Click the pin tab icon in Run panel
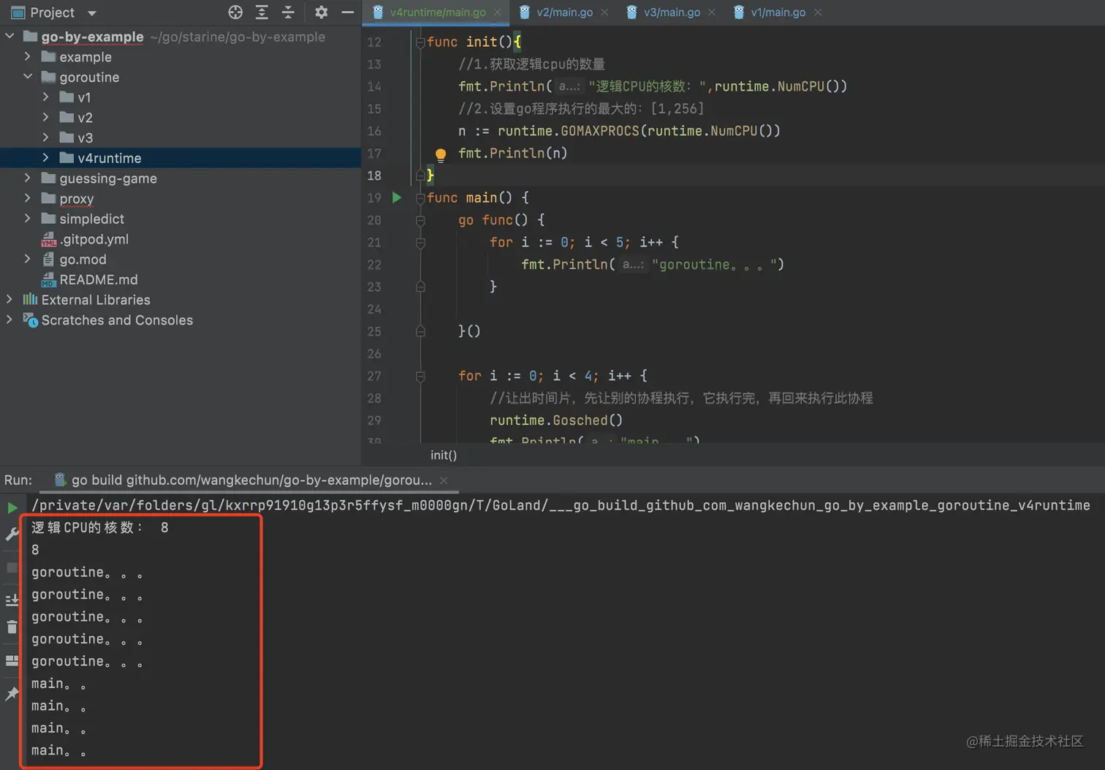Image resolution: width=1105 pixels, height=770 pixels. point(12,693)
